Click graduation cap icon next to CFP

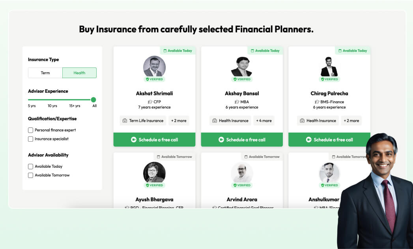tap(150, 102)
